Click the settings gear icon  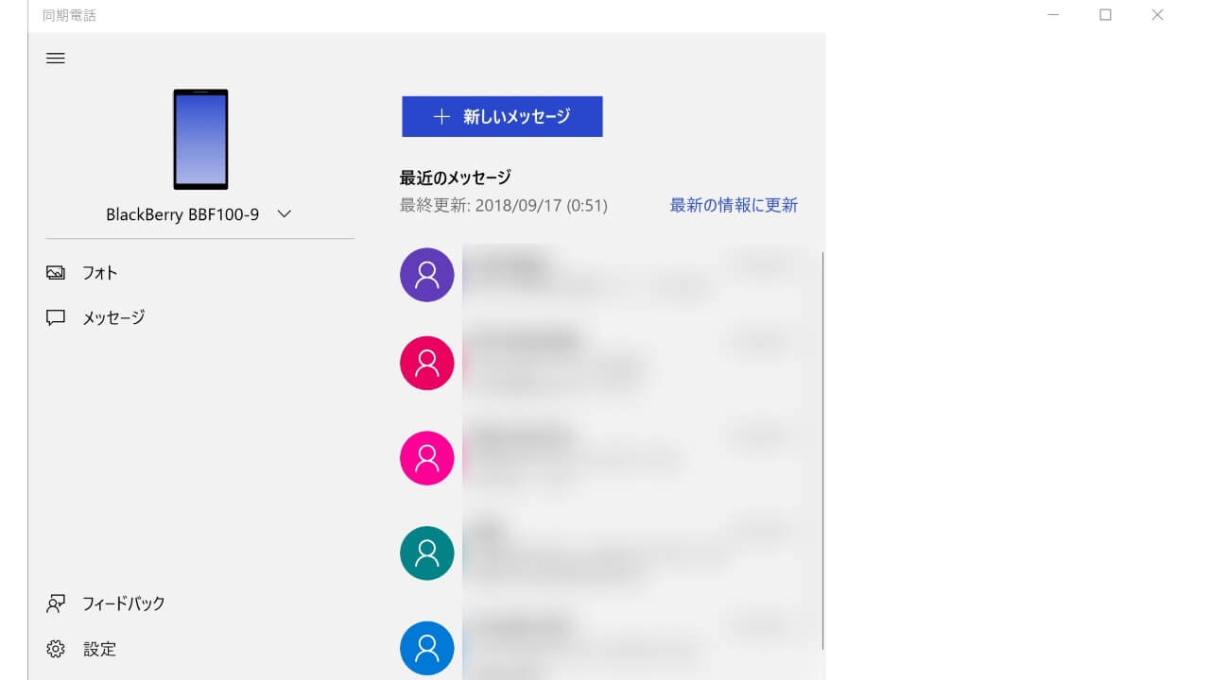(x=56, y=650)
